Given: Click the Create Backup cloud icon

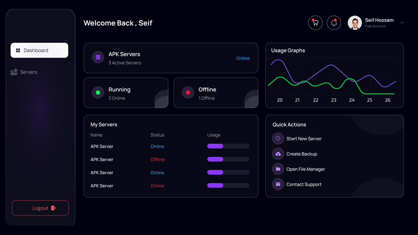Looking at the screenshot, I should (x=278, y=154).
